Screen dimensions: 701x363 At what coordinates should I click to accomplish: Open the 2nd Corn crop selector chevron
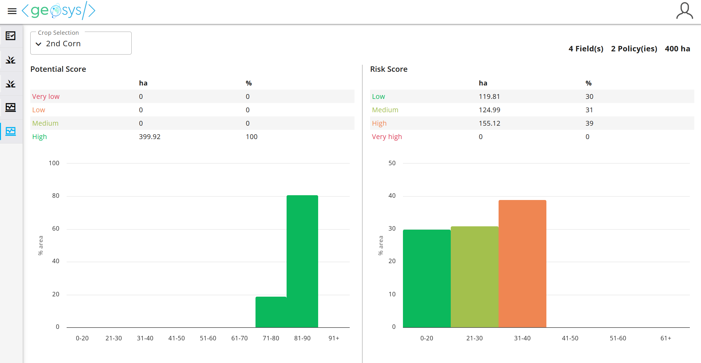38,44
